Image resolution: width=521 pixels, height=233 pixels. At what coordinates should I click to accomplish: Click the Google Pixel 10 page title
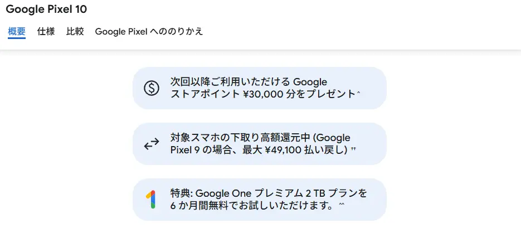pyautogui.click(x=46, y=9)
